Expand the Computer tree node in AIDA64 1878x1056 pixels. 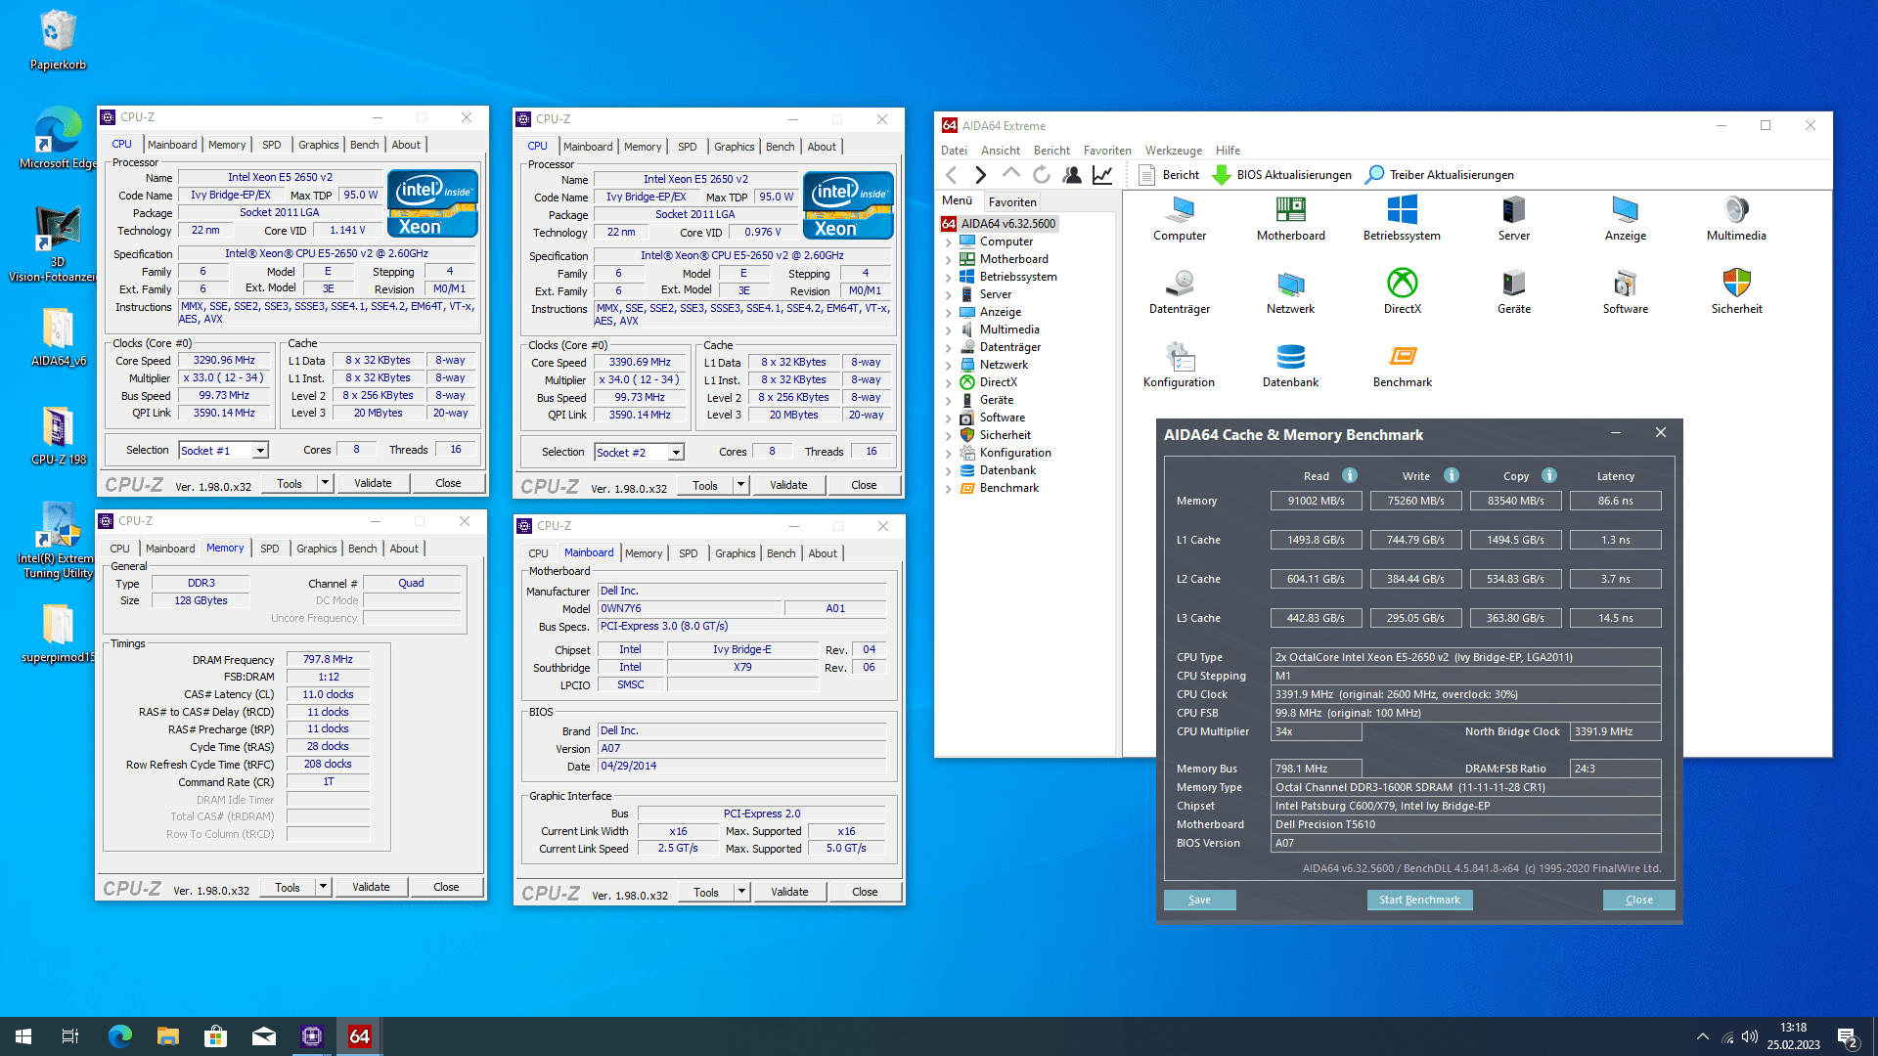[948, 242]
